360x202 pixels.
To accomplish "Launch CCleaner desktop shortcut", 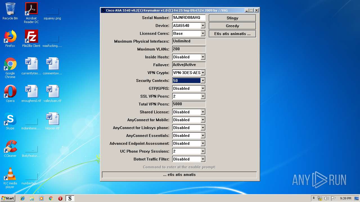I will point(10,149).
